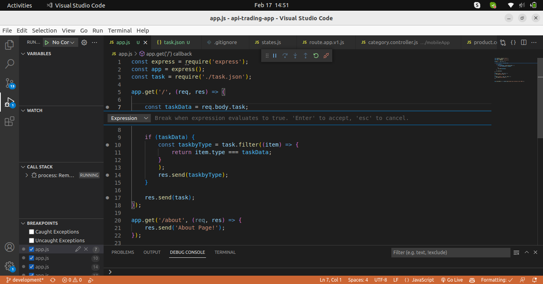Click the development branch in status bar
This screenshot has height=284, width=543.
pyautogui.click(x=25, y=280)
